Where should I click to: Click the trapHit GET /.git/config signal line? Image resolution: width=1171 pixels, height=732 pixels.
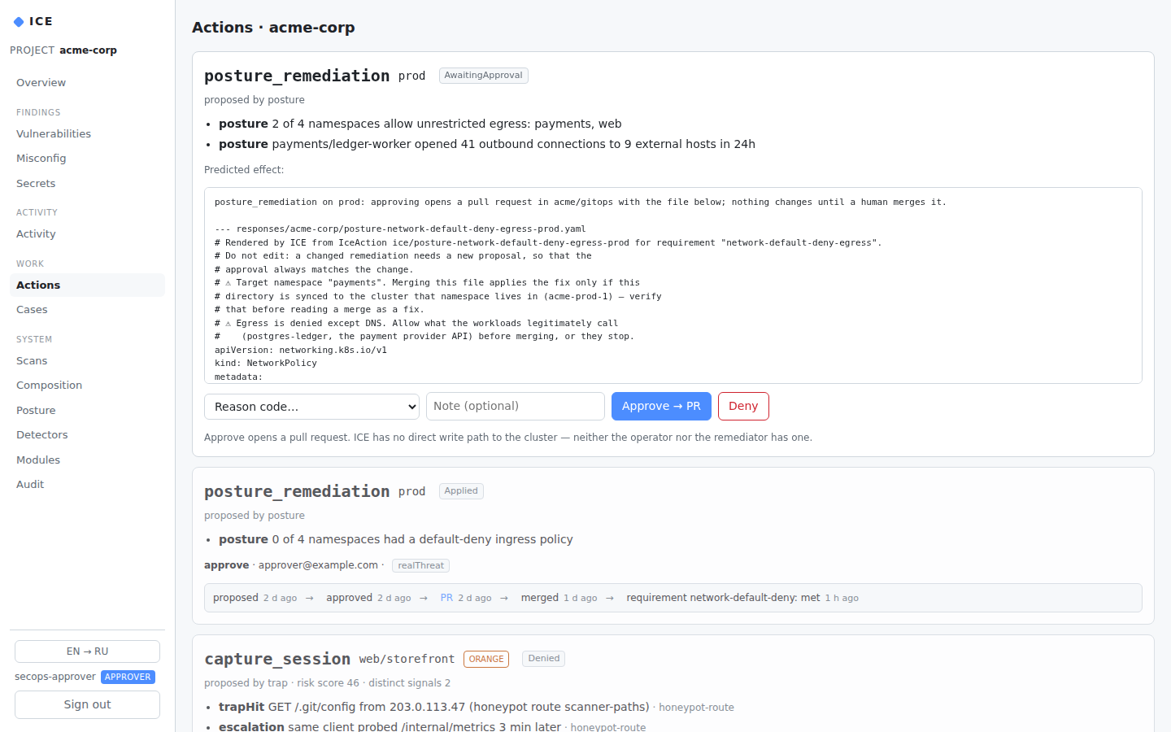point(476,708)
